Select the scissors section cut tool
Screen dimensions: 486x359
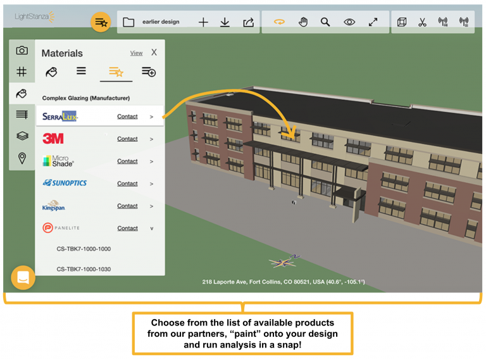pyautogui.click(x=422, y=22)
